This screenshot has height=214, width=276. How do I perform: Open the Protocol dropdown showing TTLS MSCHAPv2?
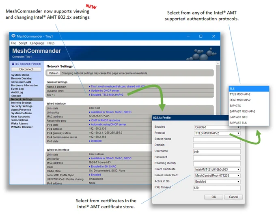pos(217,133)
